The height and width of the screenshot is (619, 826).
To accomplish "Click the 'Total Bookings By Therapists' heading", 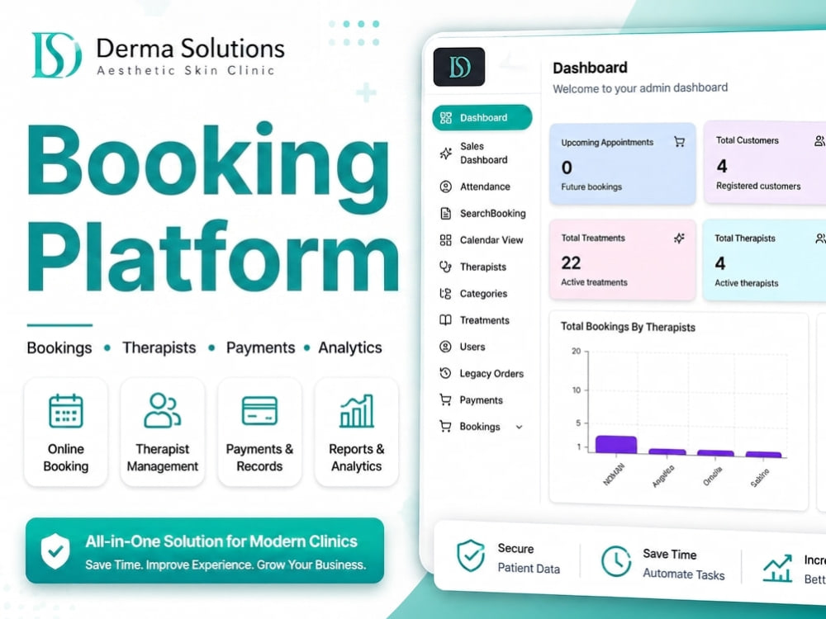I will (628, 327).
